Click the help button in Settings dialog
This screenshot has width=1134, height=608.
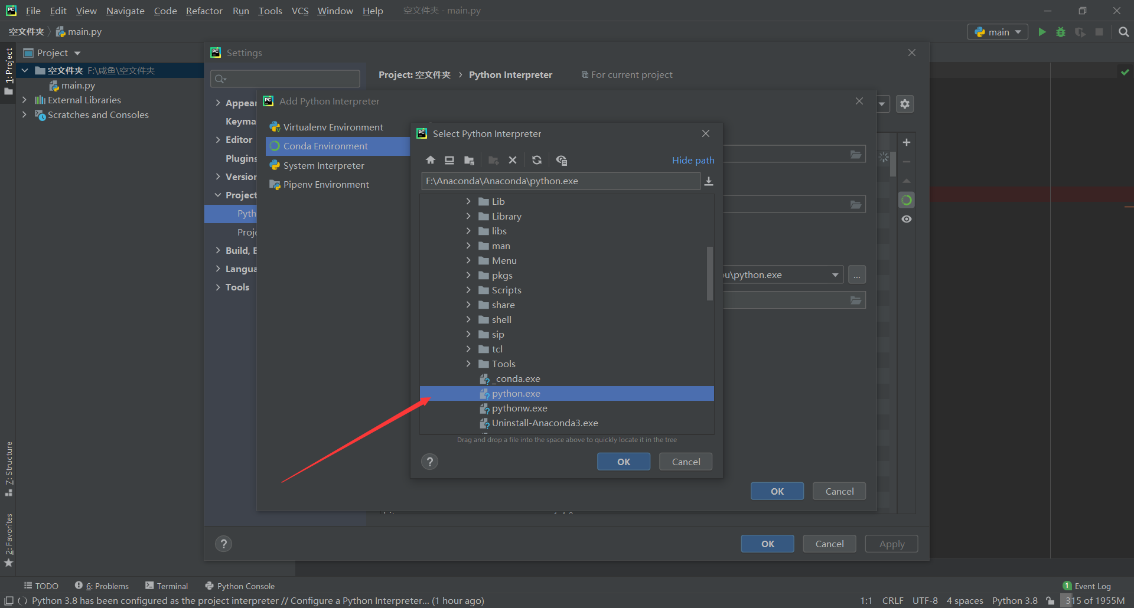pyautogui.click(x=223, y=544)
